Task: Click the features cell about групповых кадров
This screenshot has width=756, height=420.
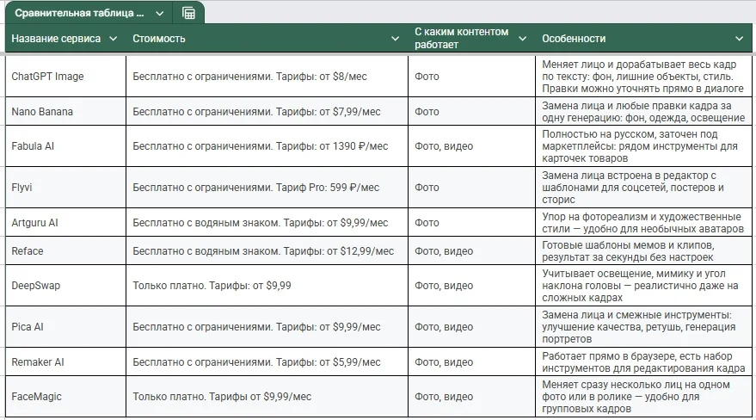Action: coord(643,397)
